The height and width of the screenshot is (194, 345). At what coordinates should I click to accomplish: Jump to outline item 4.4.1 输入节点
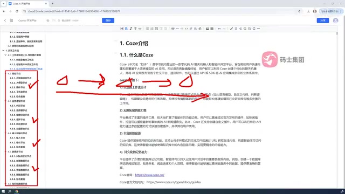17,138
